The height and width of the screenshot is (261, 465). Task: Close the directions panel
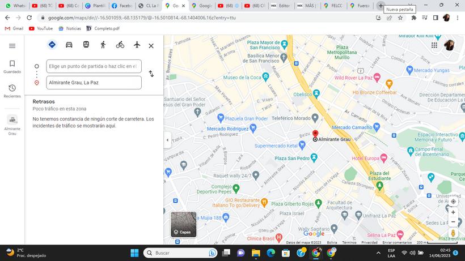pos(151,46)
